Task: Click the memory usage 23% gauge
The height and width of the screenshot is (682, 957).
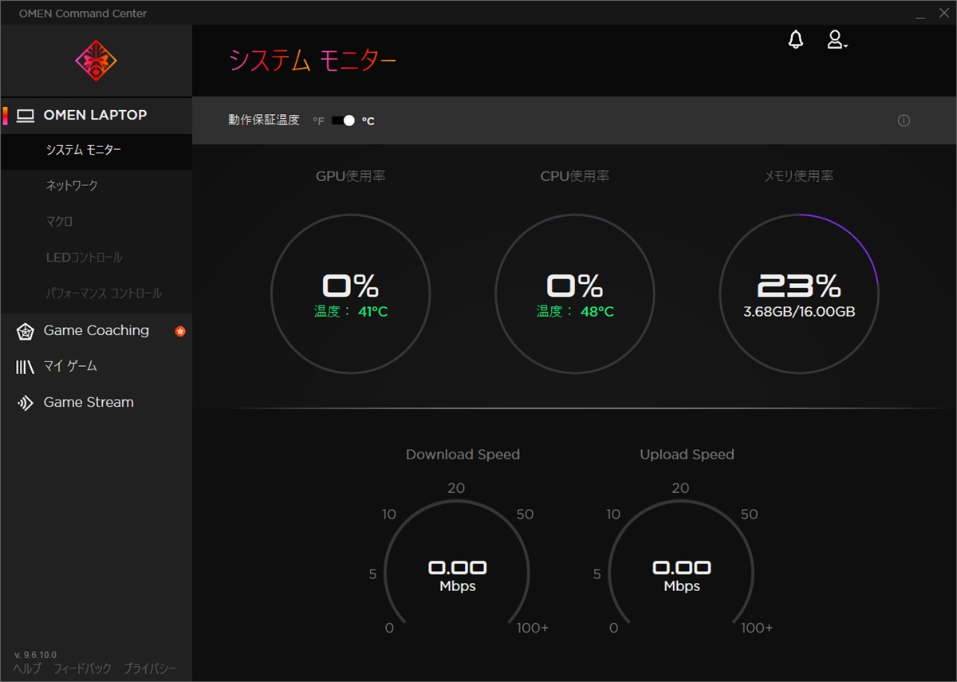Action: coord(799,294)
